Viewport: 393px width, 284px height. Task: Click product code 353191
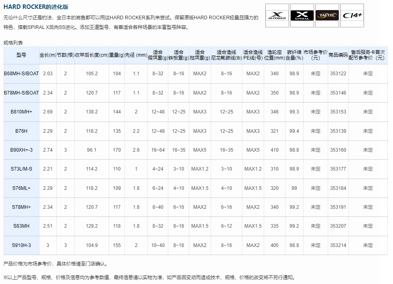pos(338,207)
